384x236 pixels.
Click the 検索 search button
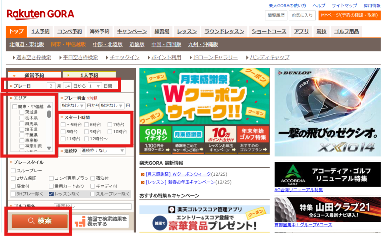coord(40,221)
